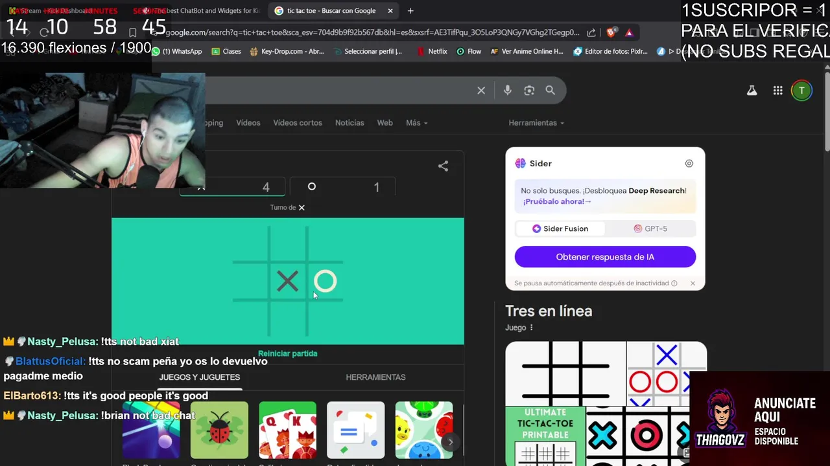Open Sider settings gear icon

(689, 164)
